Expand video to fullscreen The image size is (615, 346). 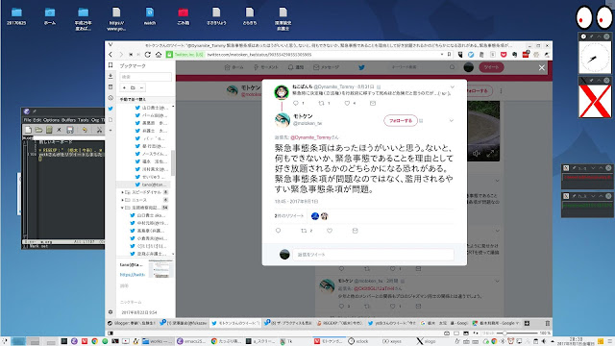(490, 154)
